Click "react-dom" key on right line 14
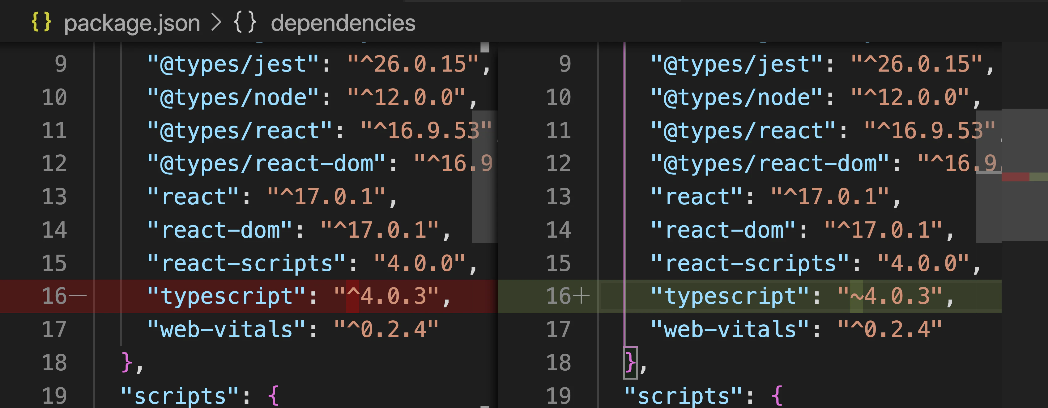Image resolution: width=1048 pixels, height=408 pixels. click(x=723, y=230)
